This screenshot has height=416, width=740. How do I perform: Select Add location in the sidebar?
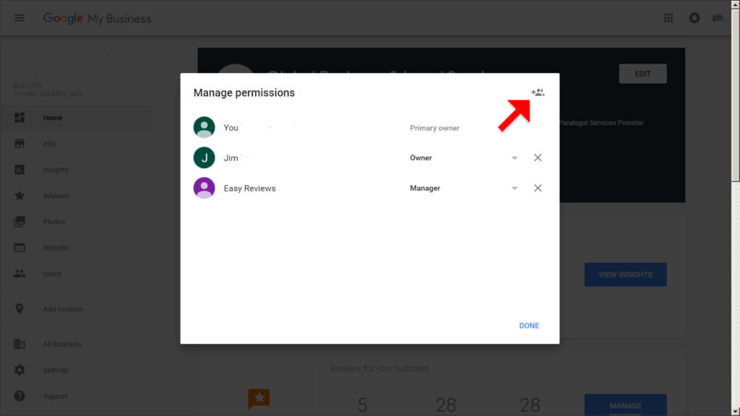pos(77,309)
